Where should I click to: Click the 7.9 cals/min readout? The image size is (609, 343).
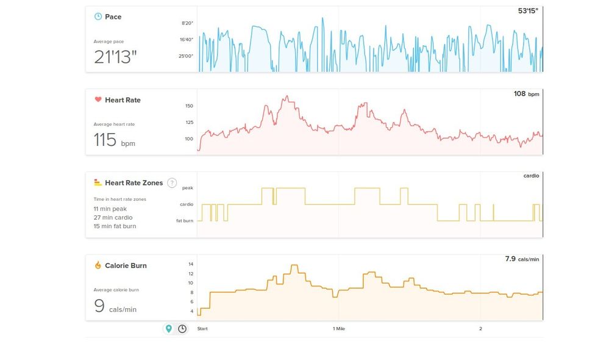point(522,259)
